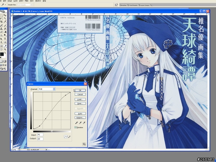Select the Eraser tool
The width and height of the screenshot is (216, 162).
click(1, 32)
